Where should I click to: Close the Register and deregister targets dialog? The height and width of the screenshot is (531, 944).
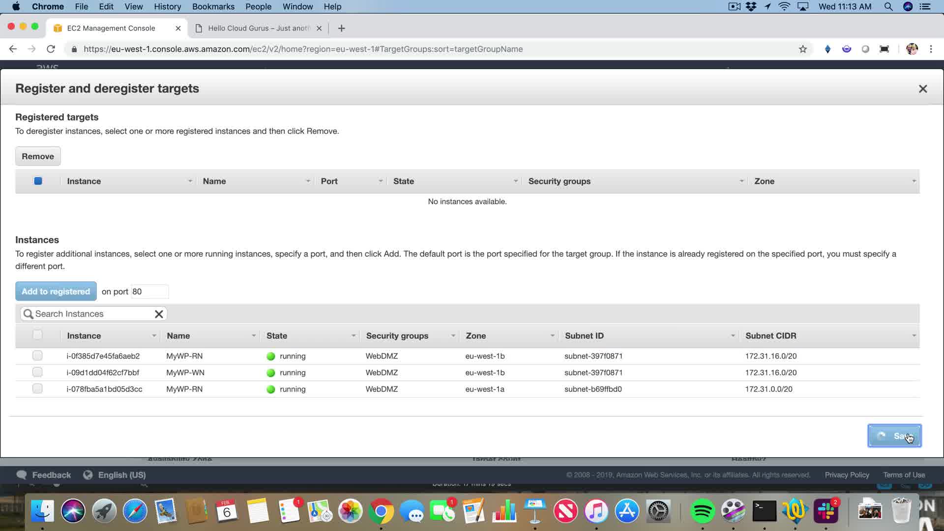tap(923, 89)
